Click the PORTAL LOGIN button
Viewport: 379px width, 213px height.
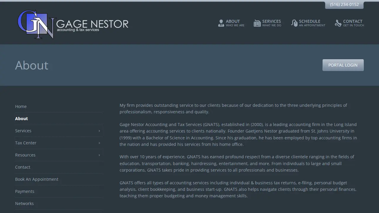343,65
